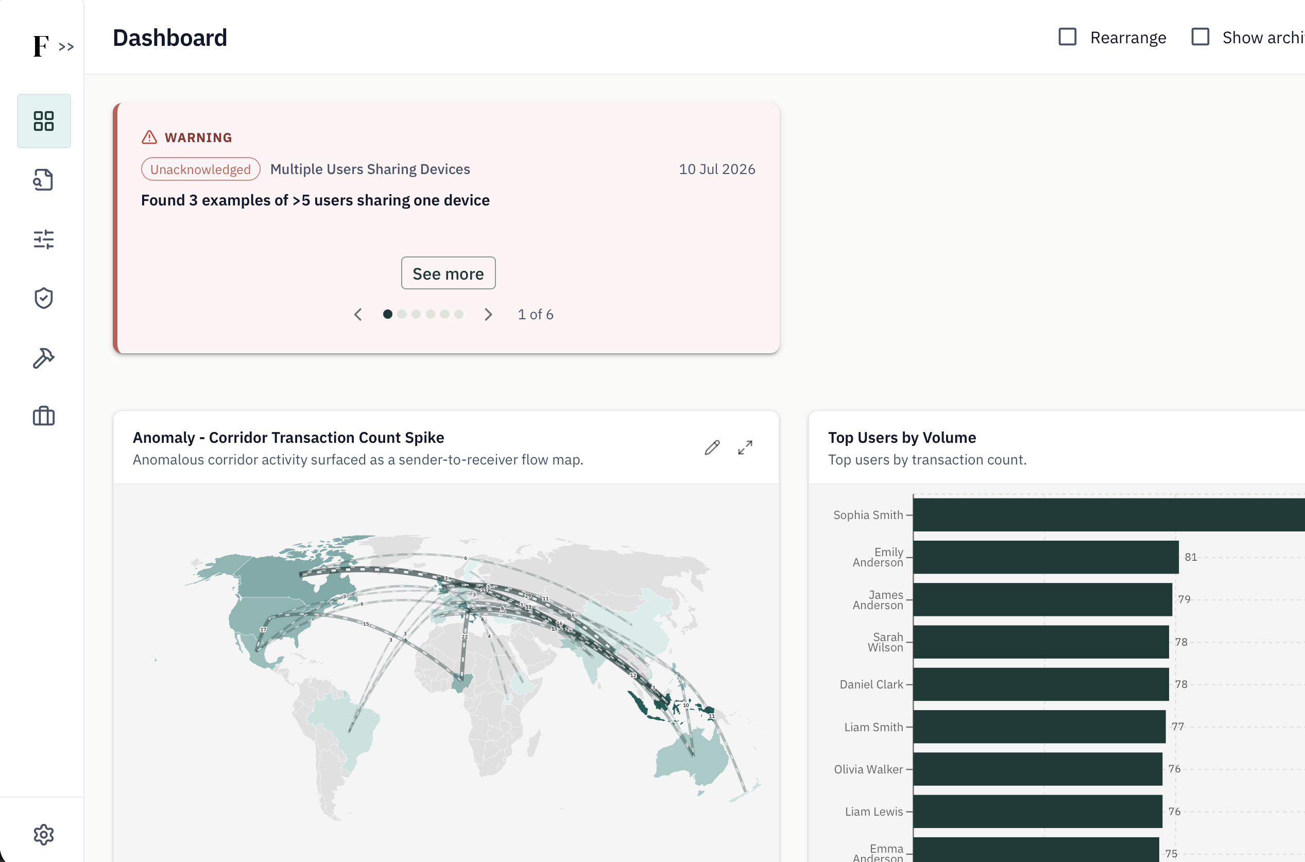Select the first carousel dot
The width and height of the screenshot is (1305, 862).
(388, 314)
